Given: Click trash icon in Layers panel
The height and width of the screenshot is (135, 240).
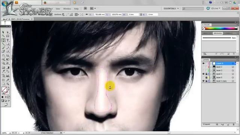Looking at the screenshot, I should coord(234,124).
